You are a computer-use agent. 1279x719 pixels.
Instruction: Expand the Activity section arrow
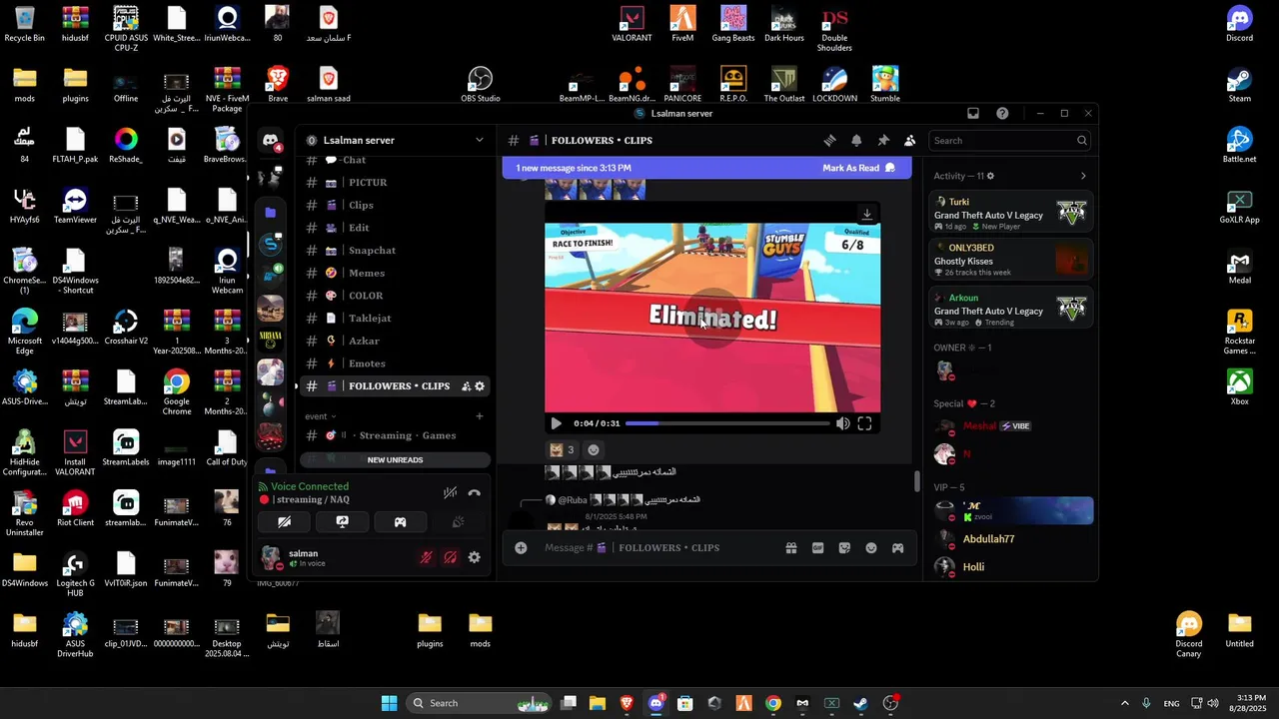(x=1083, y=176)
